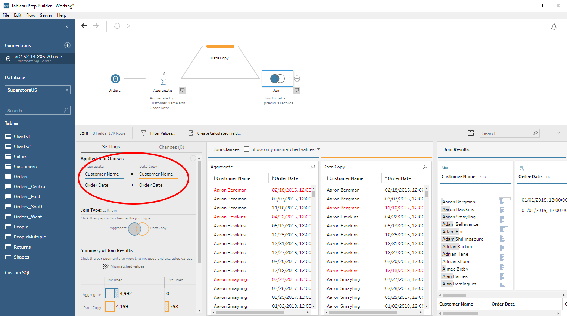Open the Help menu
This screenshot has height=316, width=567.
(x=62, y=15)
